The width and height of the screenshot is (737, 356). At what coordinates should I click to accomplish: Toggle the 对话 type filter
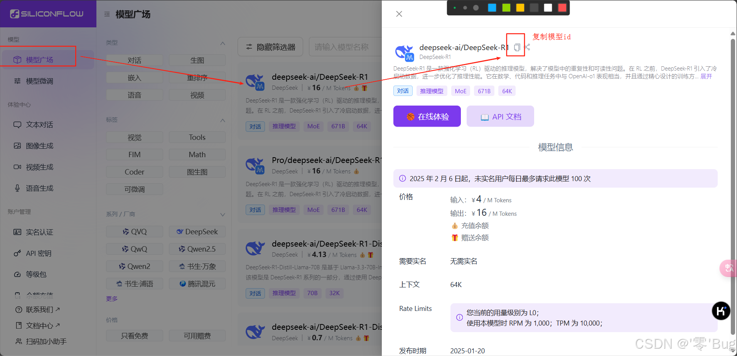coord(134,60)
